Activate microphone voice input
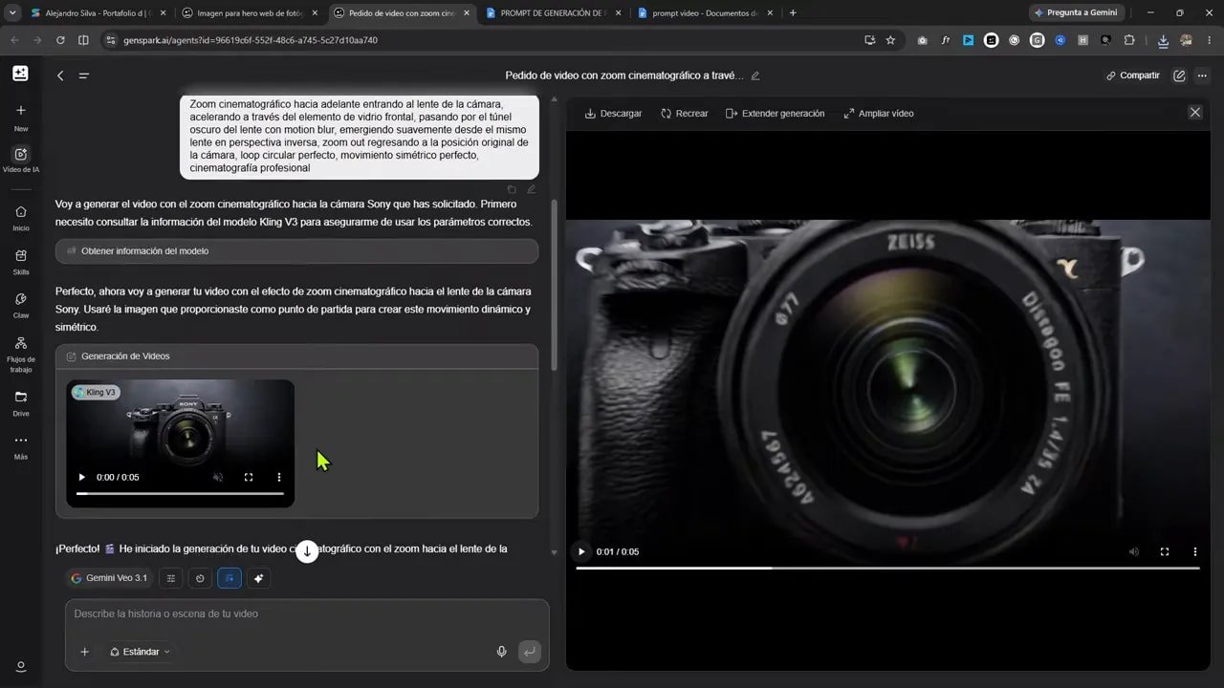The height and width of the screenshot is (688, 1224). [x=501, y=652]
